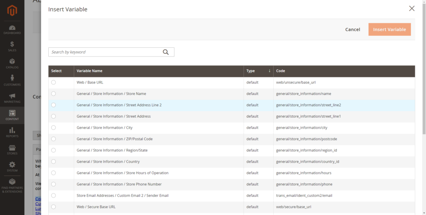Open the Customers sidebar menu
Viewport: 426px width, 215px height.
12,81
